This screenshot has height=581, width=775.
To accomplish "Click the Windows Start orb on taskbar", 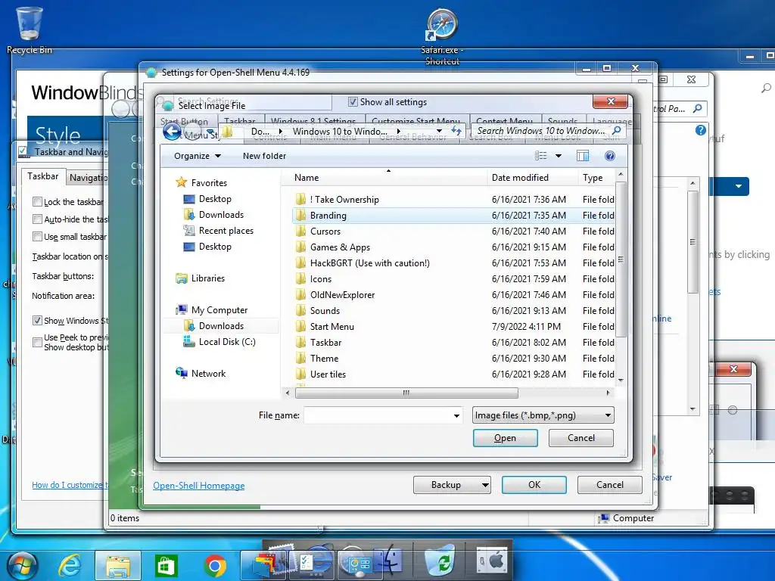I will click(x=23, y=565).
